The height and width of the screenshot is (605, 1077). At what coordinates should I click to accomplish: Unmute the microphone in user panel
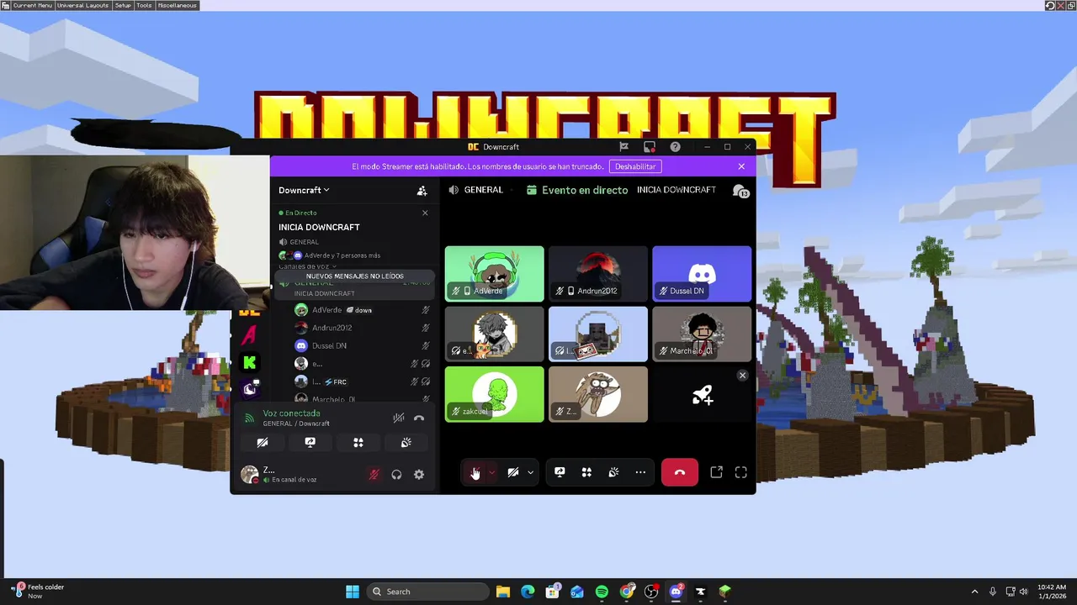(x=374, y=475)
